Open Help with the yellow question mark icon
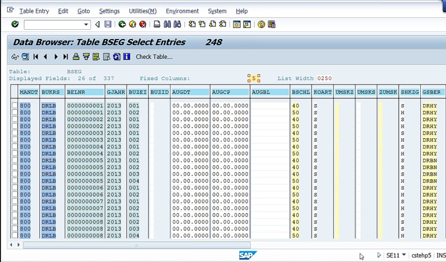 [x=261, y=25]
